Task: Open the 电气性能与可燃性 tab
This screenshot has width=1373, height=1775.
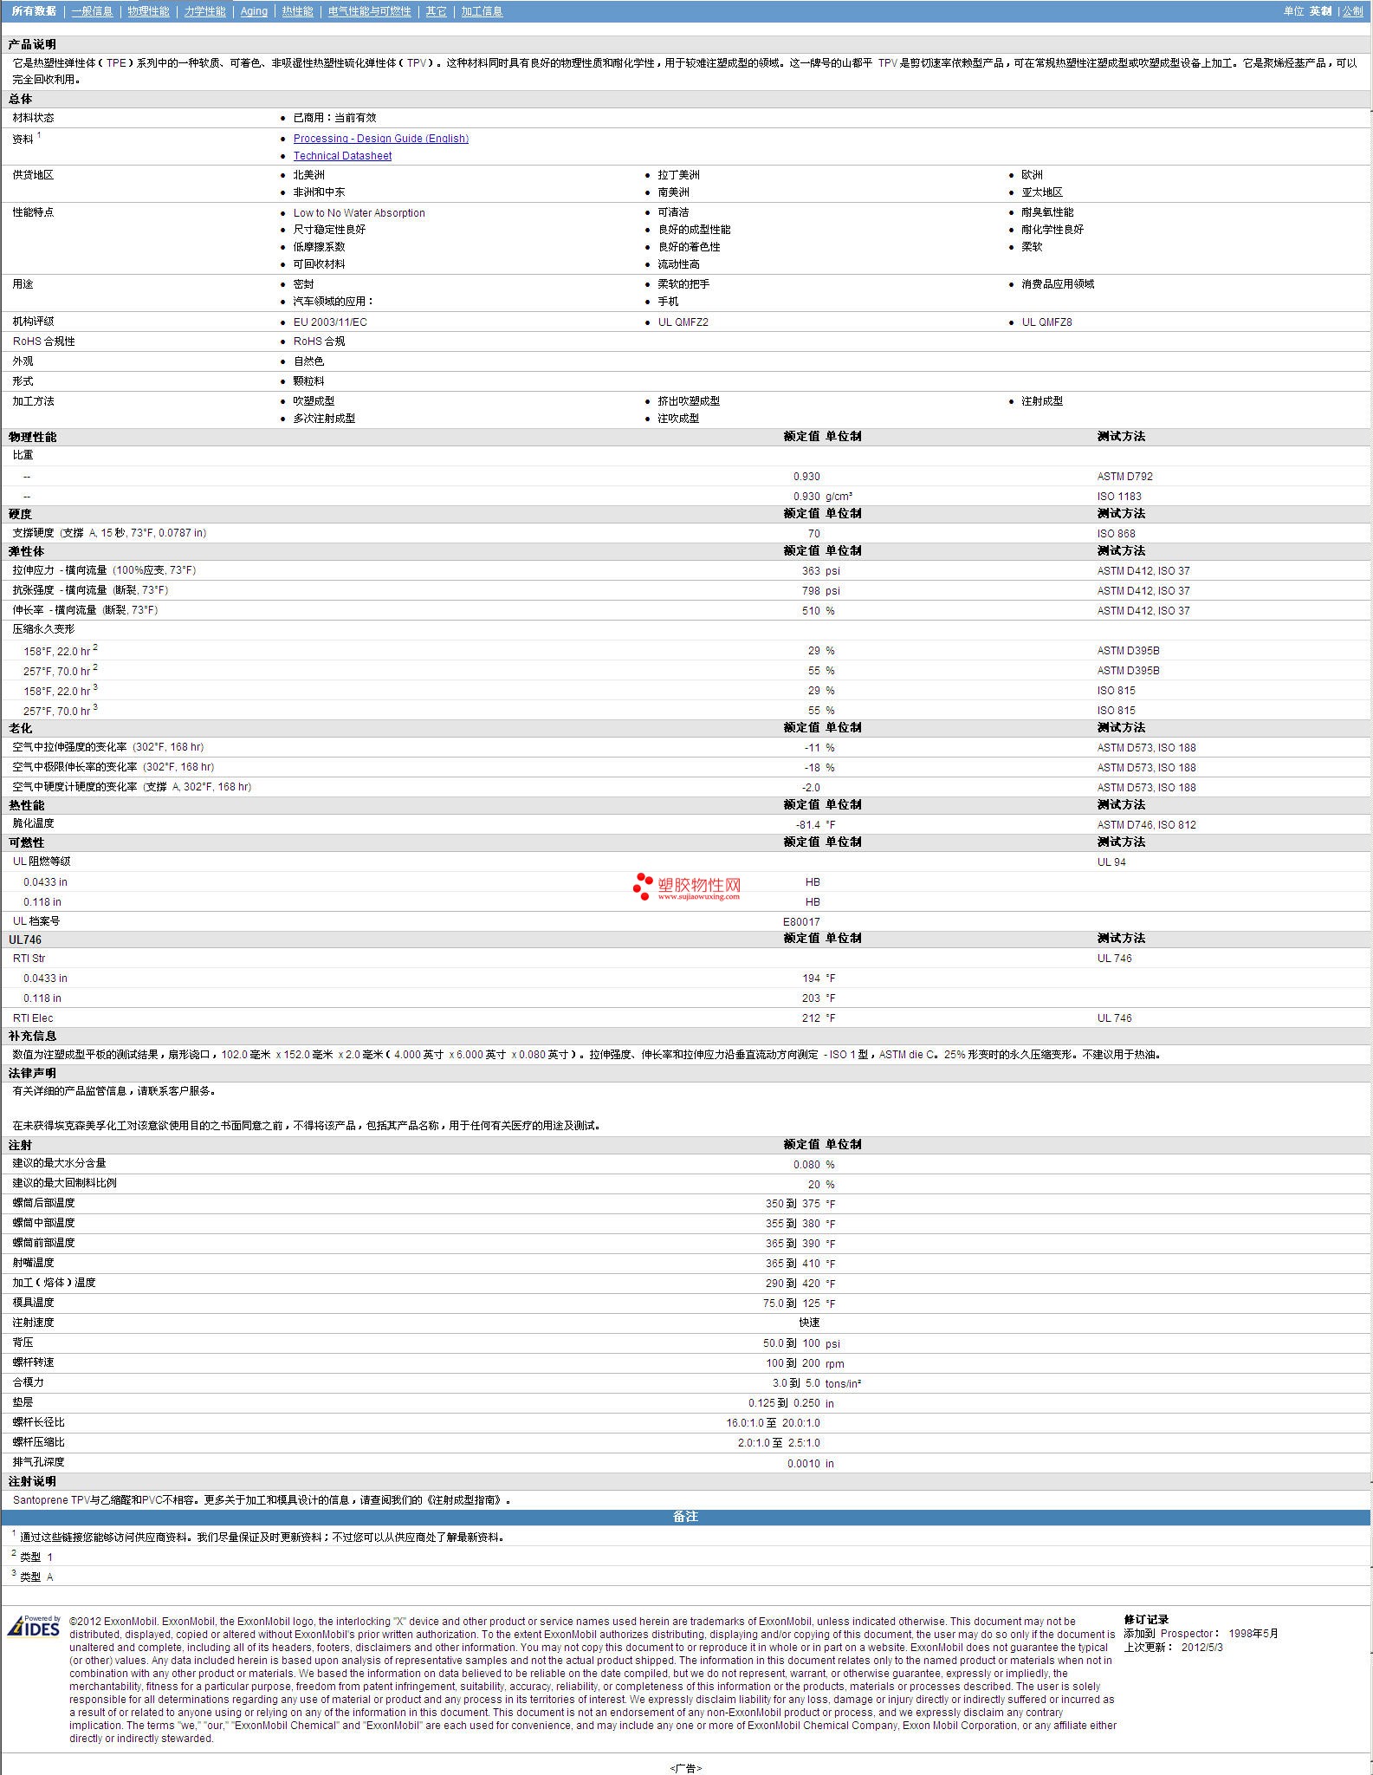Action: pos(369,11)
